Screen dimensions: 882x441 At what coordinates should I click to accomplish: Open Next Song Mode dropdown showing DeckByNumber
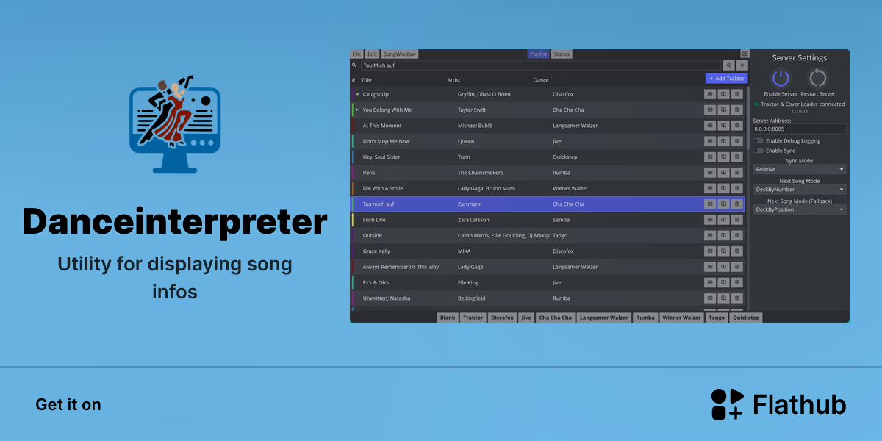tap(800, 189)
